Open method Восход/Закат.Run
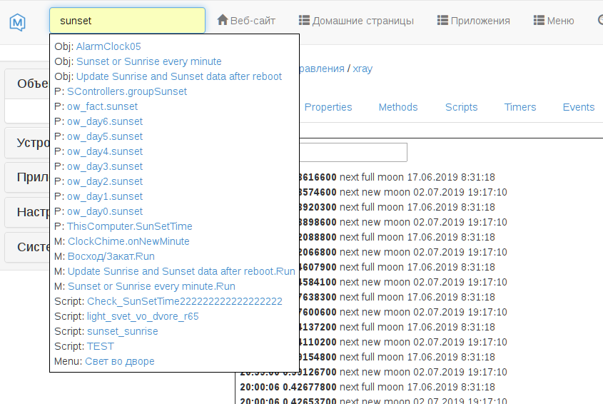 111,257
